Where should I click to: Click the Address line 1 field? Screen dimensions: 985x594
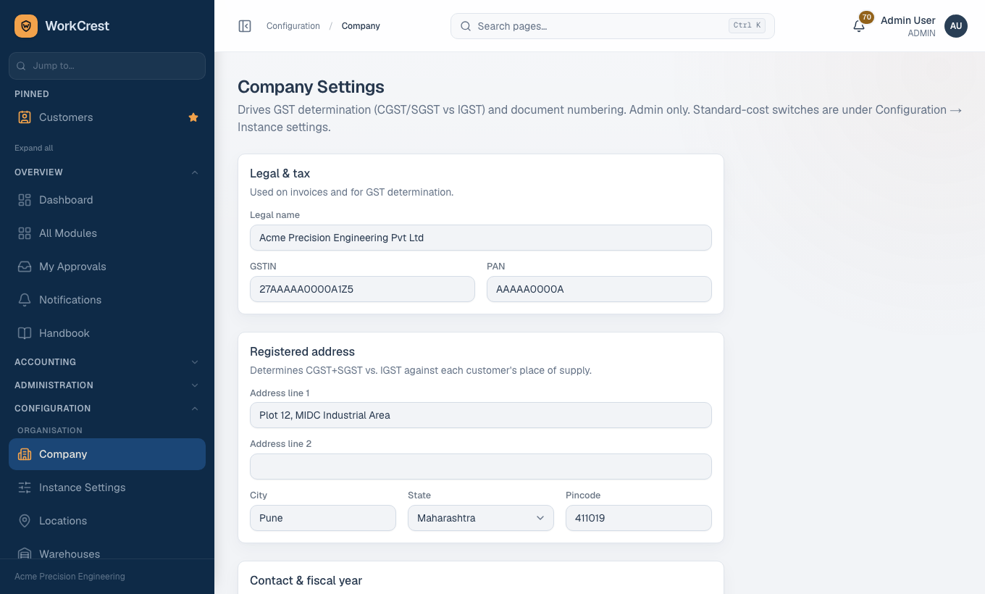click(x=481, y=415)
